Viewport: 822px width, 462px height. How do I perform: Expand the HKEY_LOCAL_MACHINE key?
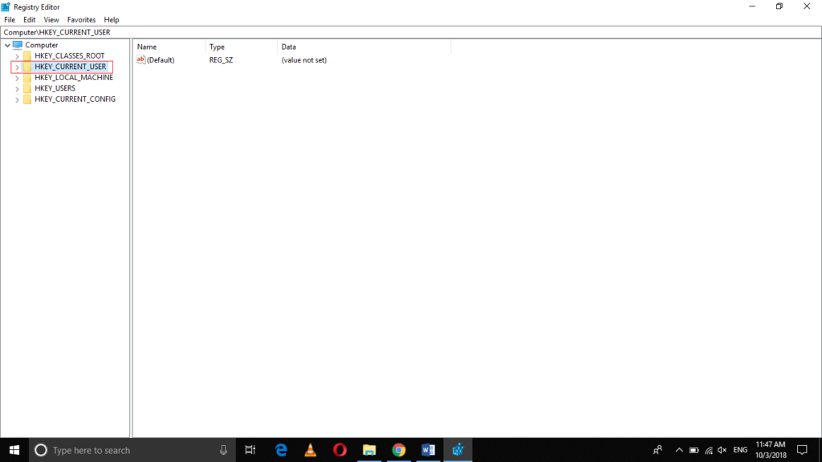17,77
